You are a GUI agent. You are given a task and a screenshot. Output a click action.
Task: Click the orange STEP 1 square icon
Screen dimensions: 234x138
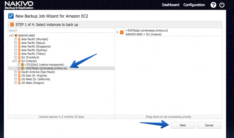click(12, 24)
